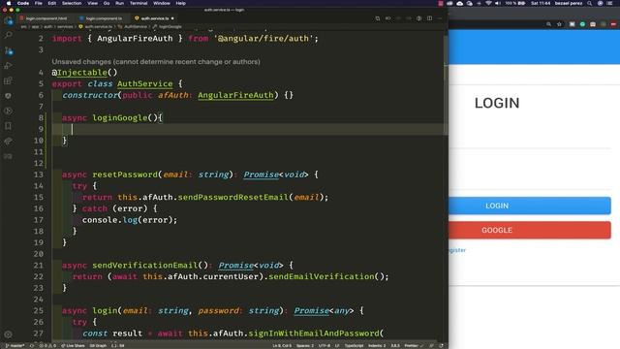Open Run and Debug in the activity bar
The image size is (620, 349).
point(9,66)
